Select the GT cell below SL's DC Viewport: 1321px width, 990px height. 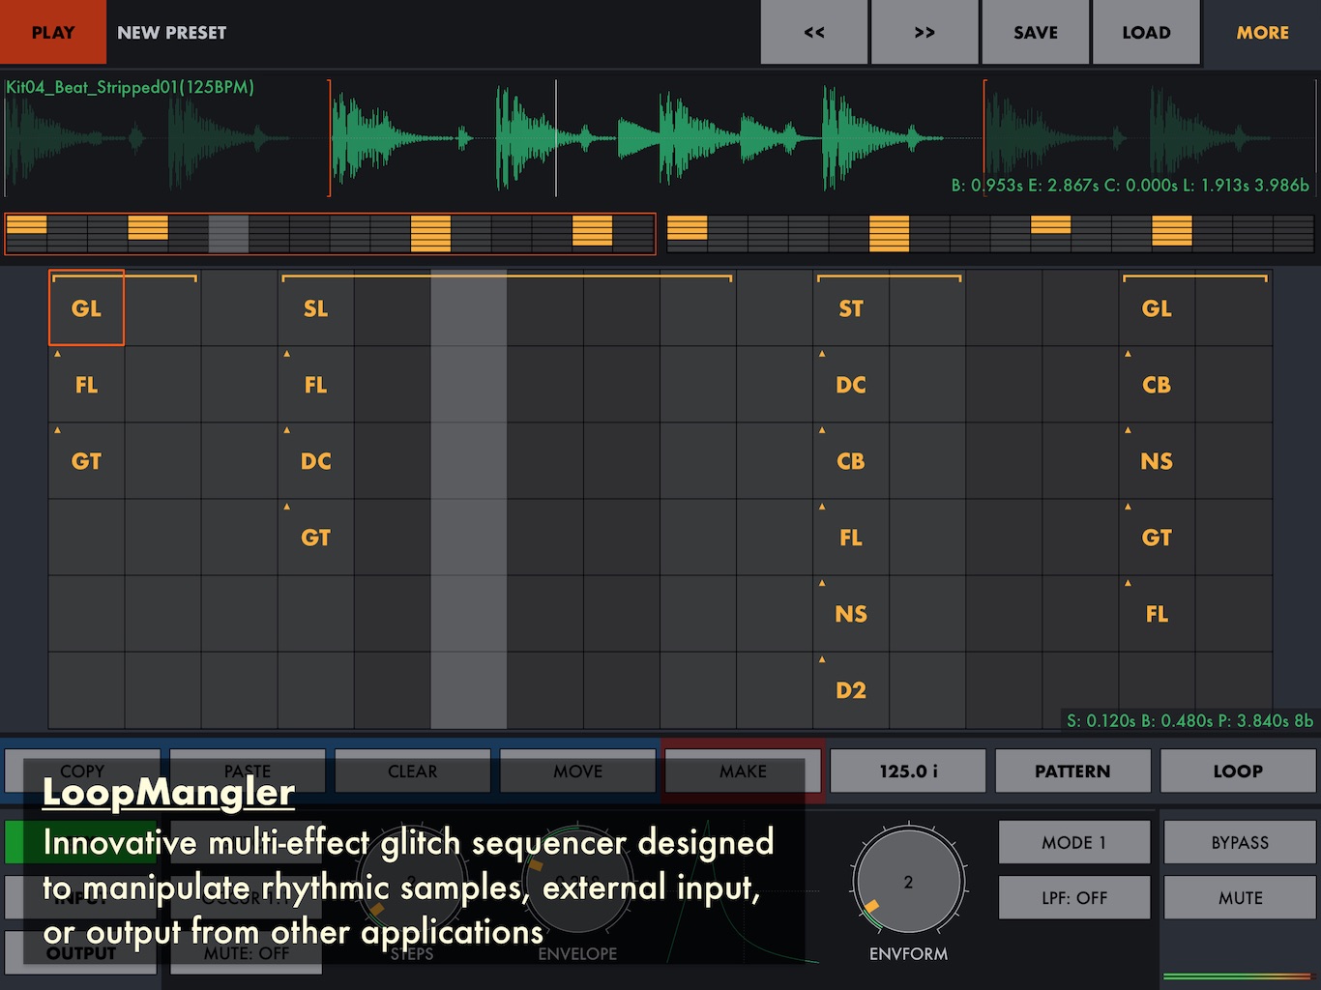click(x=315, y=538)
